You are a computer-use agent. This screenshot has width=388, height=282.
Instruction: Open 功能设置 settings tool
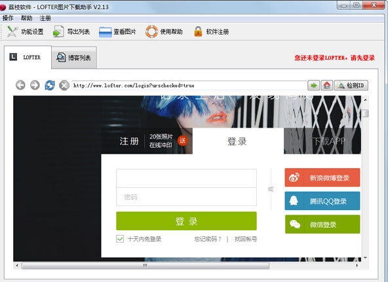click(x=25, y=31)
